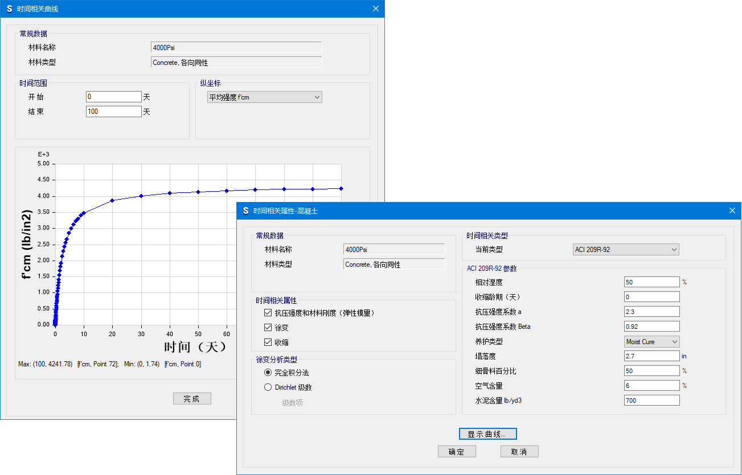The height and width of the screenshot is (475, 742).
Task: Select the 完全积分法 radio button
Action: click(268, 373)
